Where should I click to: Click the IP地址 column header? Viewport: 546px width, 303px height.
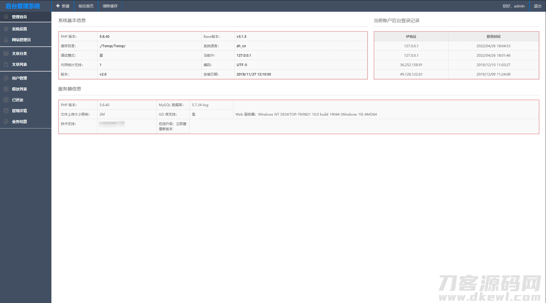tap(411, 37)
